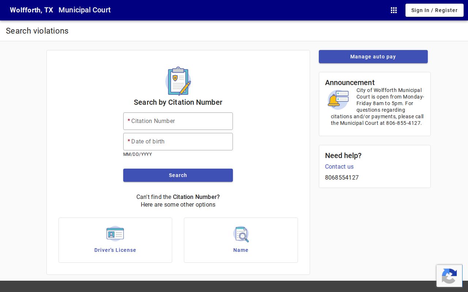Click the Wolfforth, TX header title
The height and width of the screenshot is (292, 468).
click(31, 10)
